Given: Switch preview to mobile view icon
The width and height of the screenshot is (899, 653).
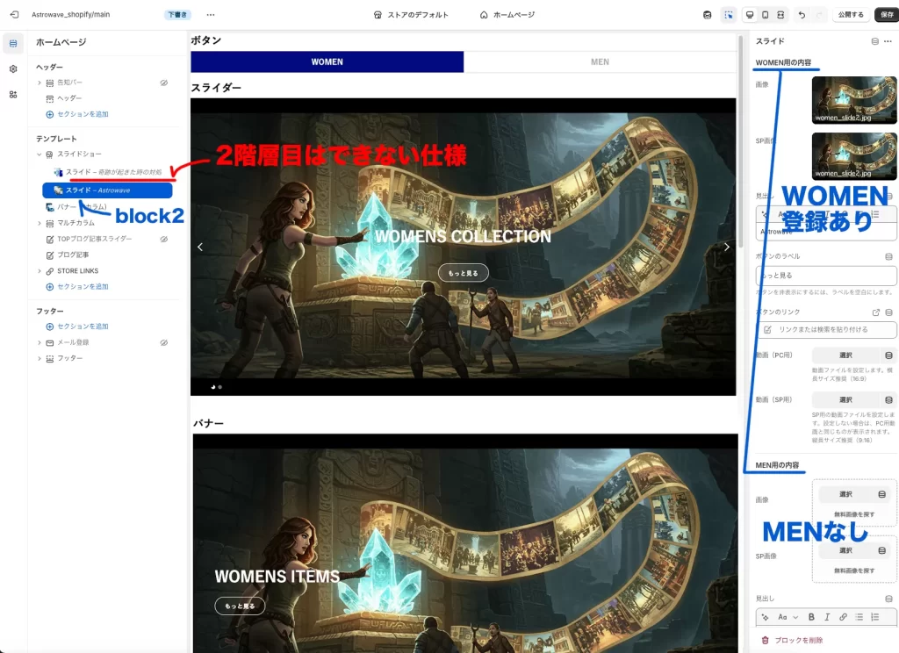Looking at the screenshot, I should coord(765,14).
